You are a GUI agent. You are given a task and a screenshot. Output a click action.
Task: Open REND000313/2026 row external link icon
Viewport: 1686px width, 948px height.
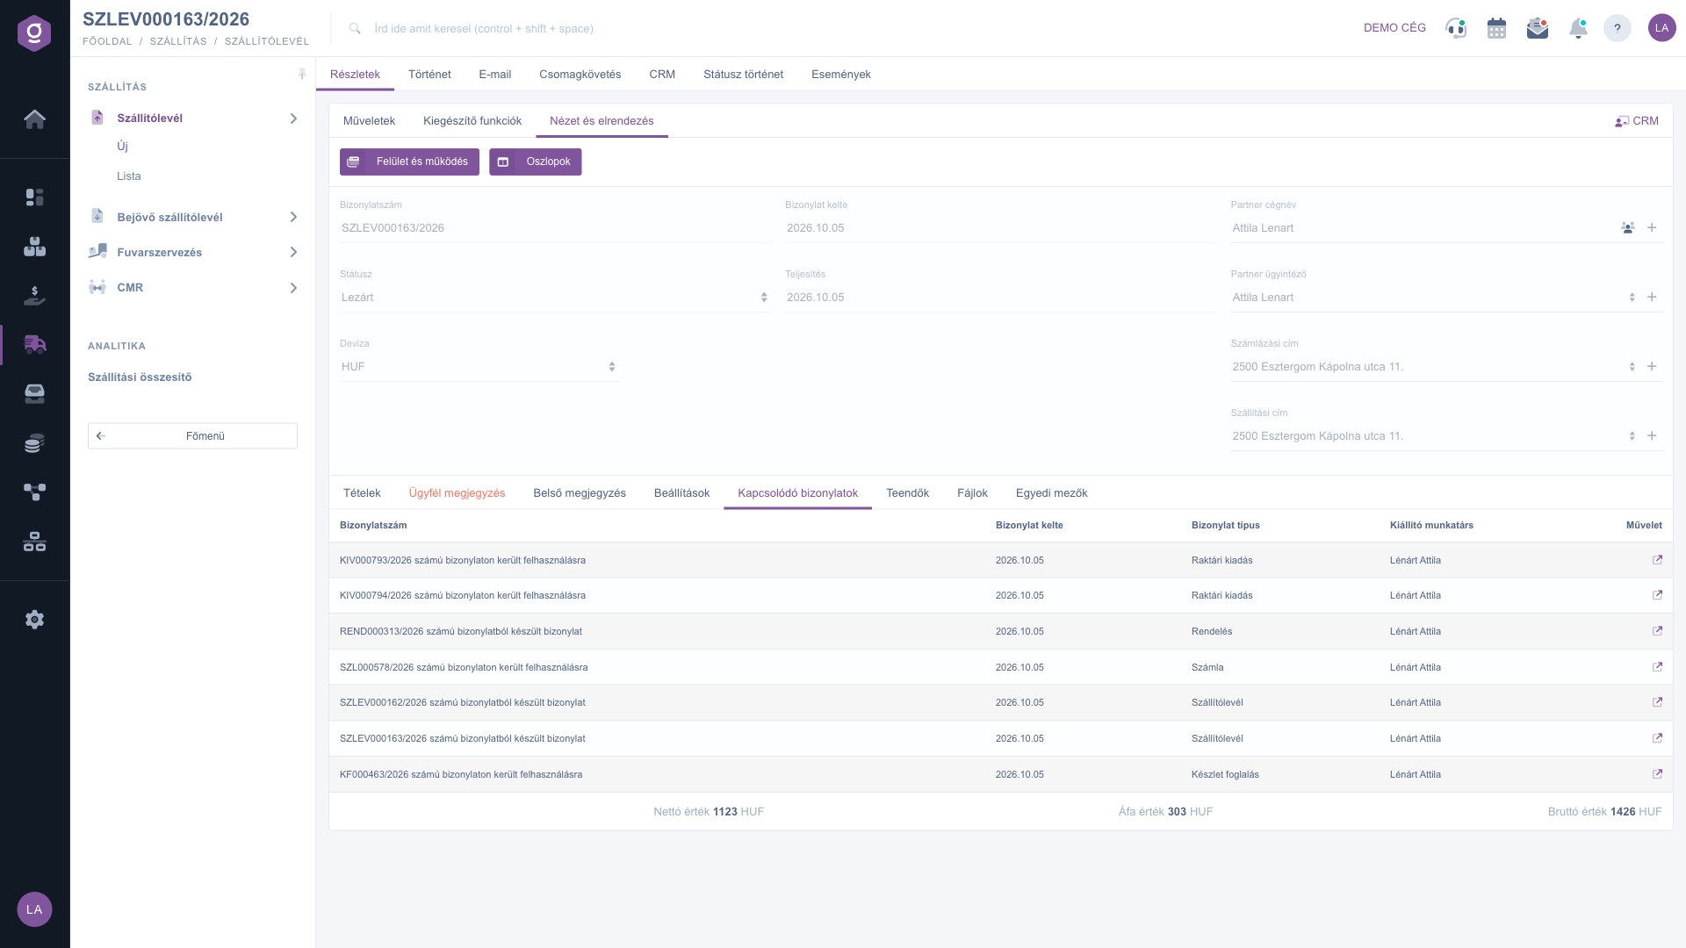point(1657,631)
